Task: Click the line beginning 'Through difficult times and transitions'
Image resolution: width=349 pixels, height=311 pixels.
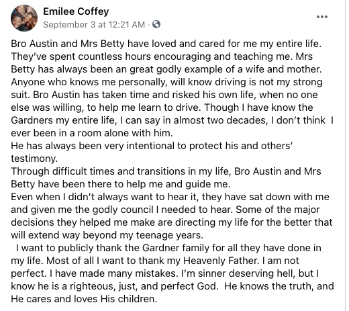Action: pos(166,171)
